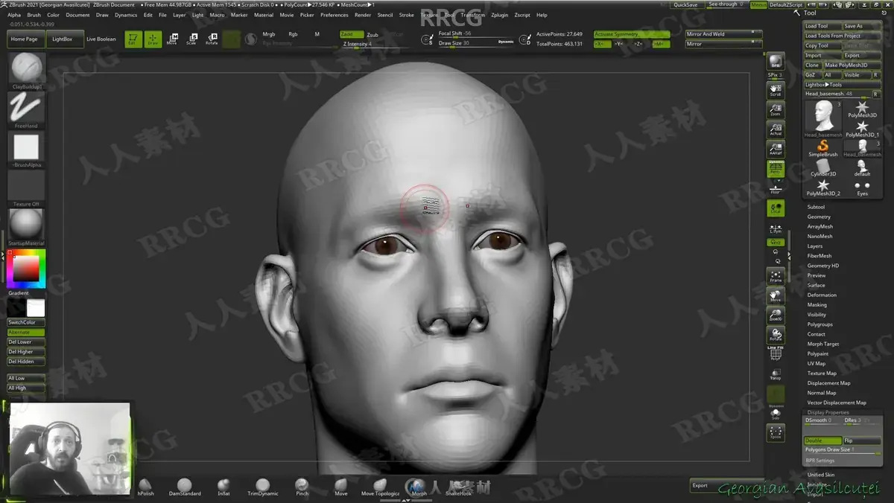Toggle Rgb channel mode
894x503 pixels.
pos(293,34)
